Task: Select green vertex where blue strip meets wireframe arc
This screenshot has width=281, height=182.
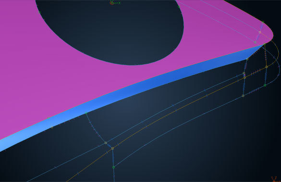Action: (86, 113)
